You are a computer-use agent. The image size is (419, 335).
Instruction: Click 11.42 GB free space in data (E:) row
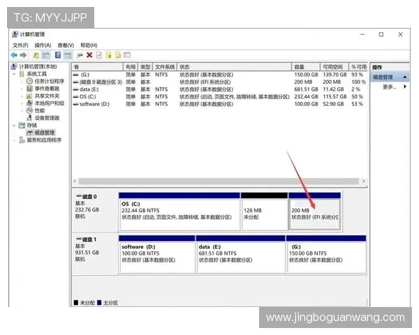click(333, 89)
